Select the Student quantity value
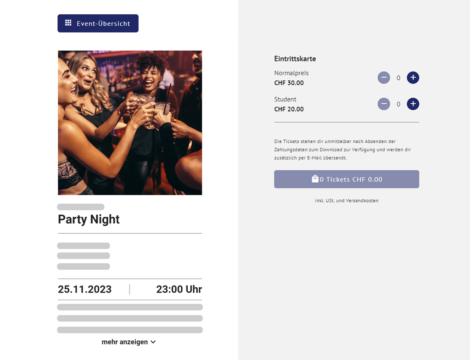Screen dimensions: 470x360 [398, 104]
